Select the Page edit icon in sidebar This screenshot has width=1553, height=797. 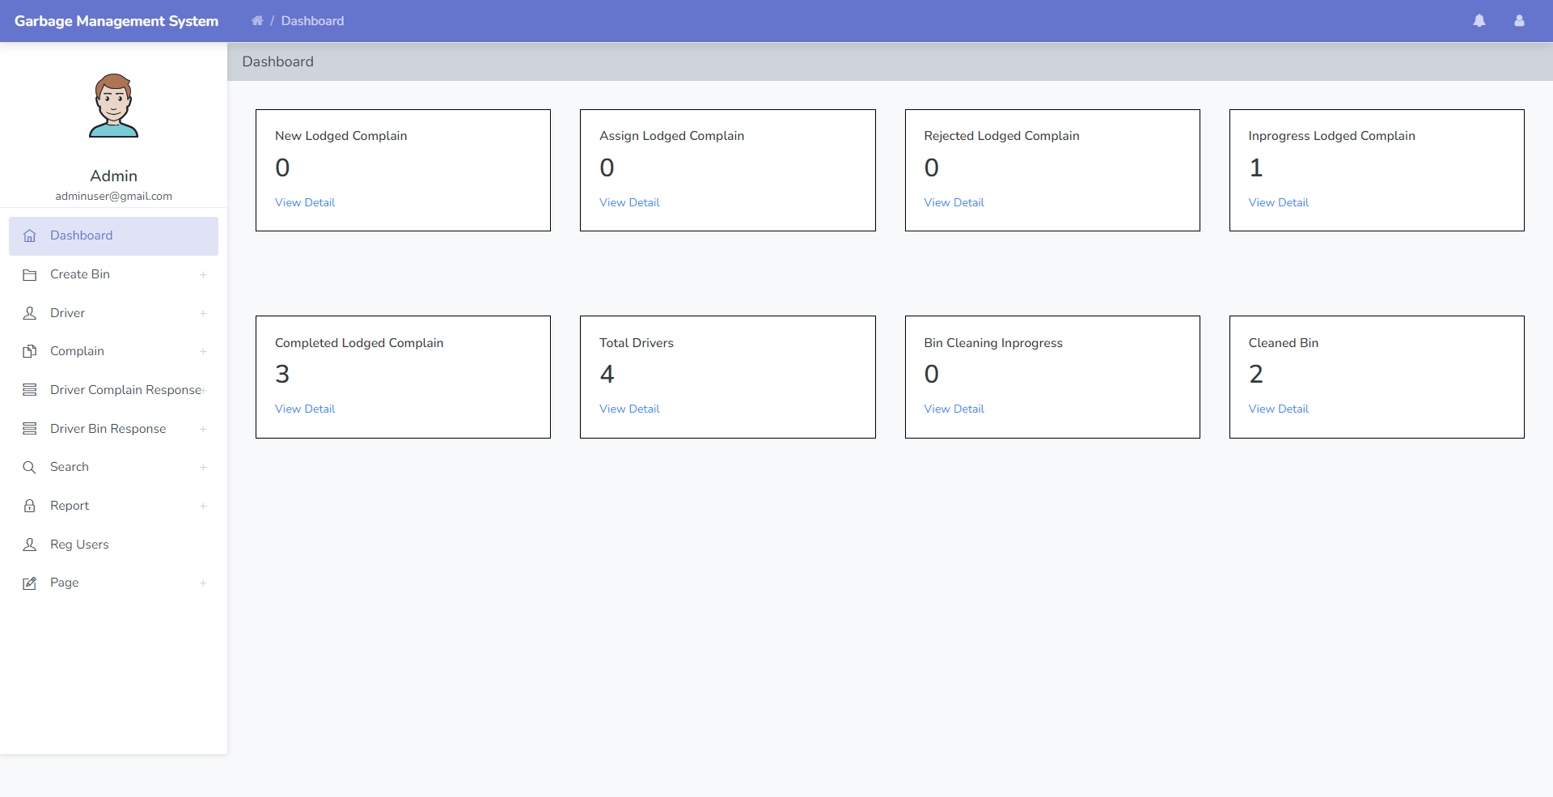(30, 583)
